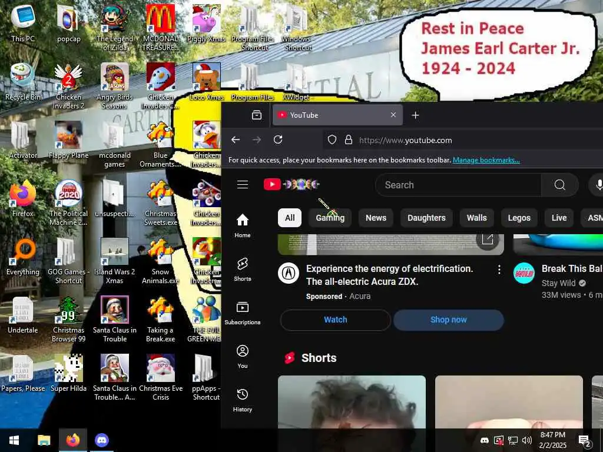Screen dimensions: 603x452
Task: Open the Snow Animals.exe icon
Action: tap(160, 261)
